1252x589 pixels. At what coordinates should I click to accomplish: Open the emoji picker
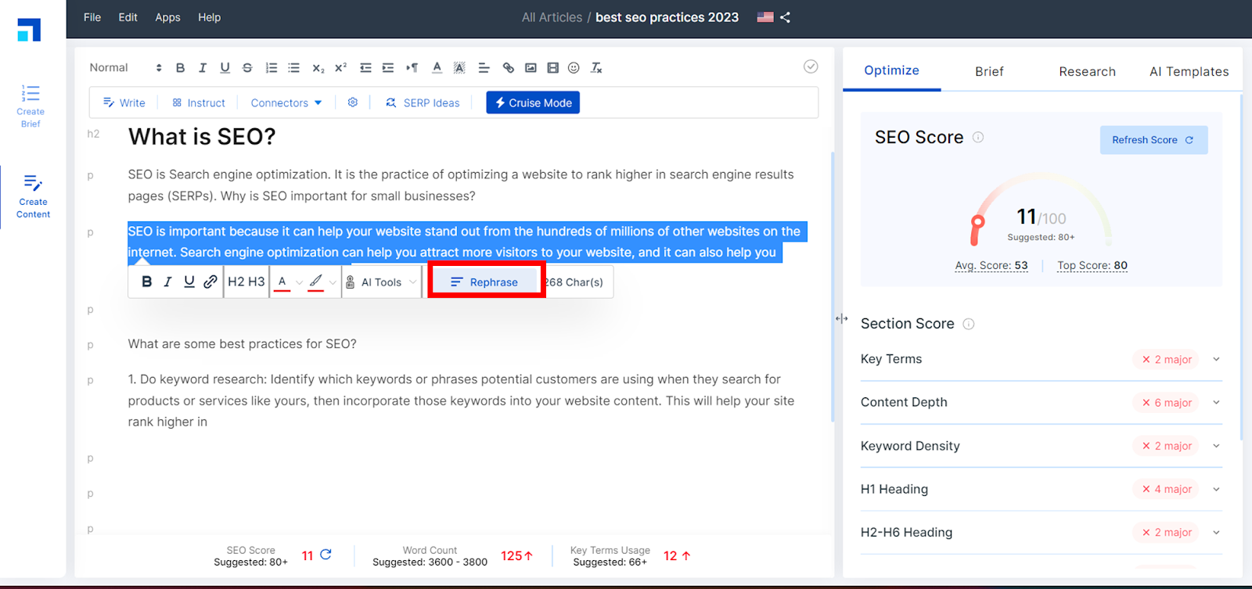[x=574, y=68]
